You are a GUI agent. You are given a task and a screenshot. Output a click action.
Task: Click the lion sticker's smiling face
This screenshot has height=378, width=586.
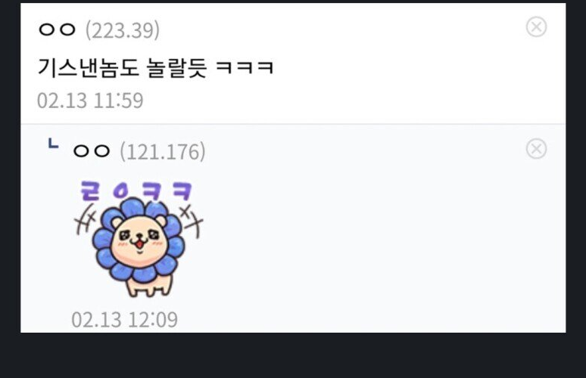click(139, 240)
